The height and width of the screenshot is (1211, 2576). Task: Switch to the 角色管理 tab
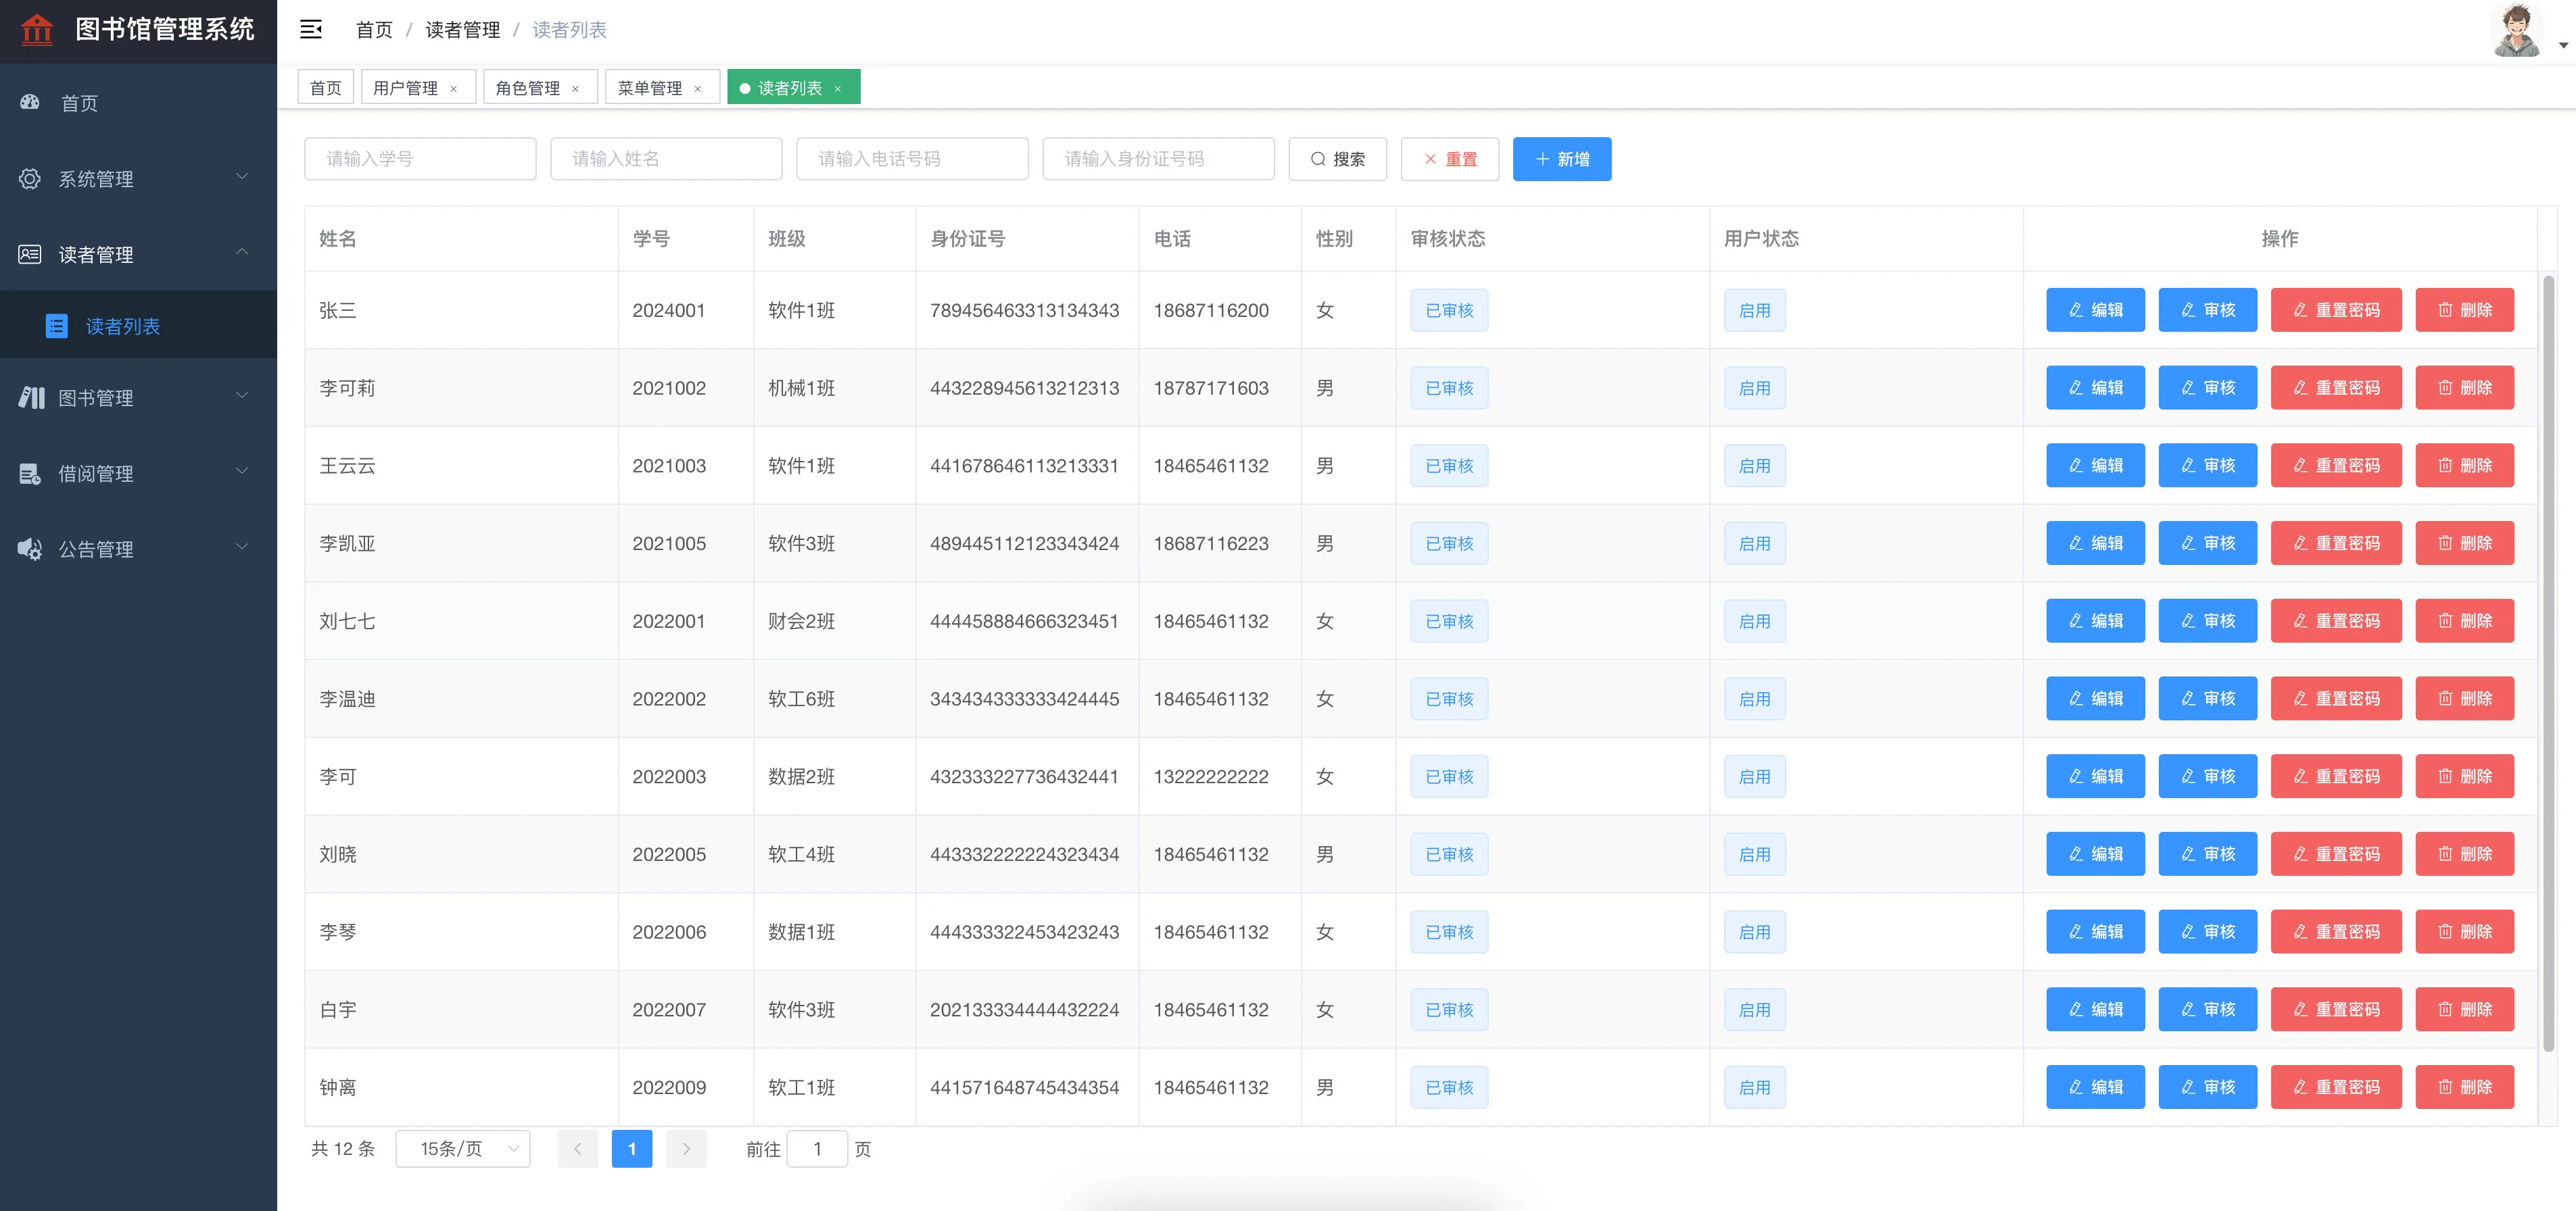(x=528, y=88)
